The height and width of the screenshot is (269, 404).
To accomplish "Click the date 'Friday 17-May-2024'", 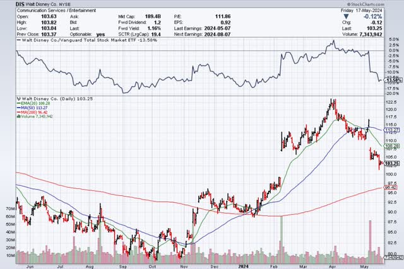I will [x=361, y=11].
